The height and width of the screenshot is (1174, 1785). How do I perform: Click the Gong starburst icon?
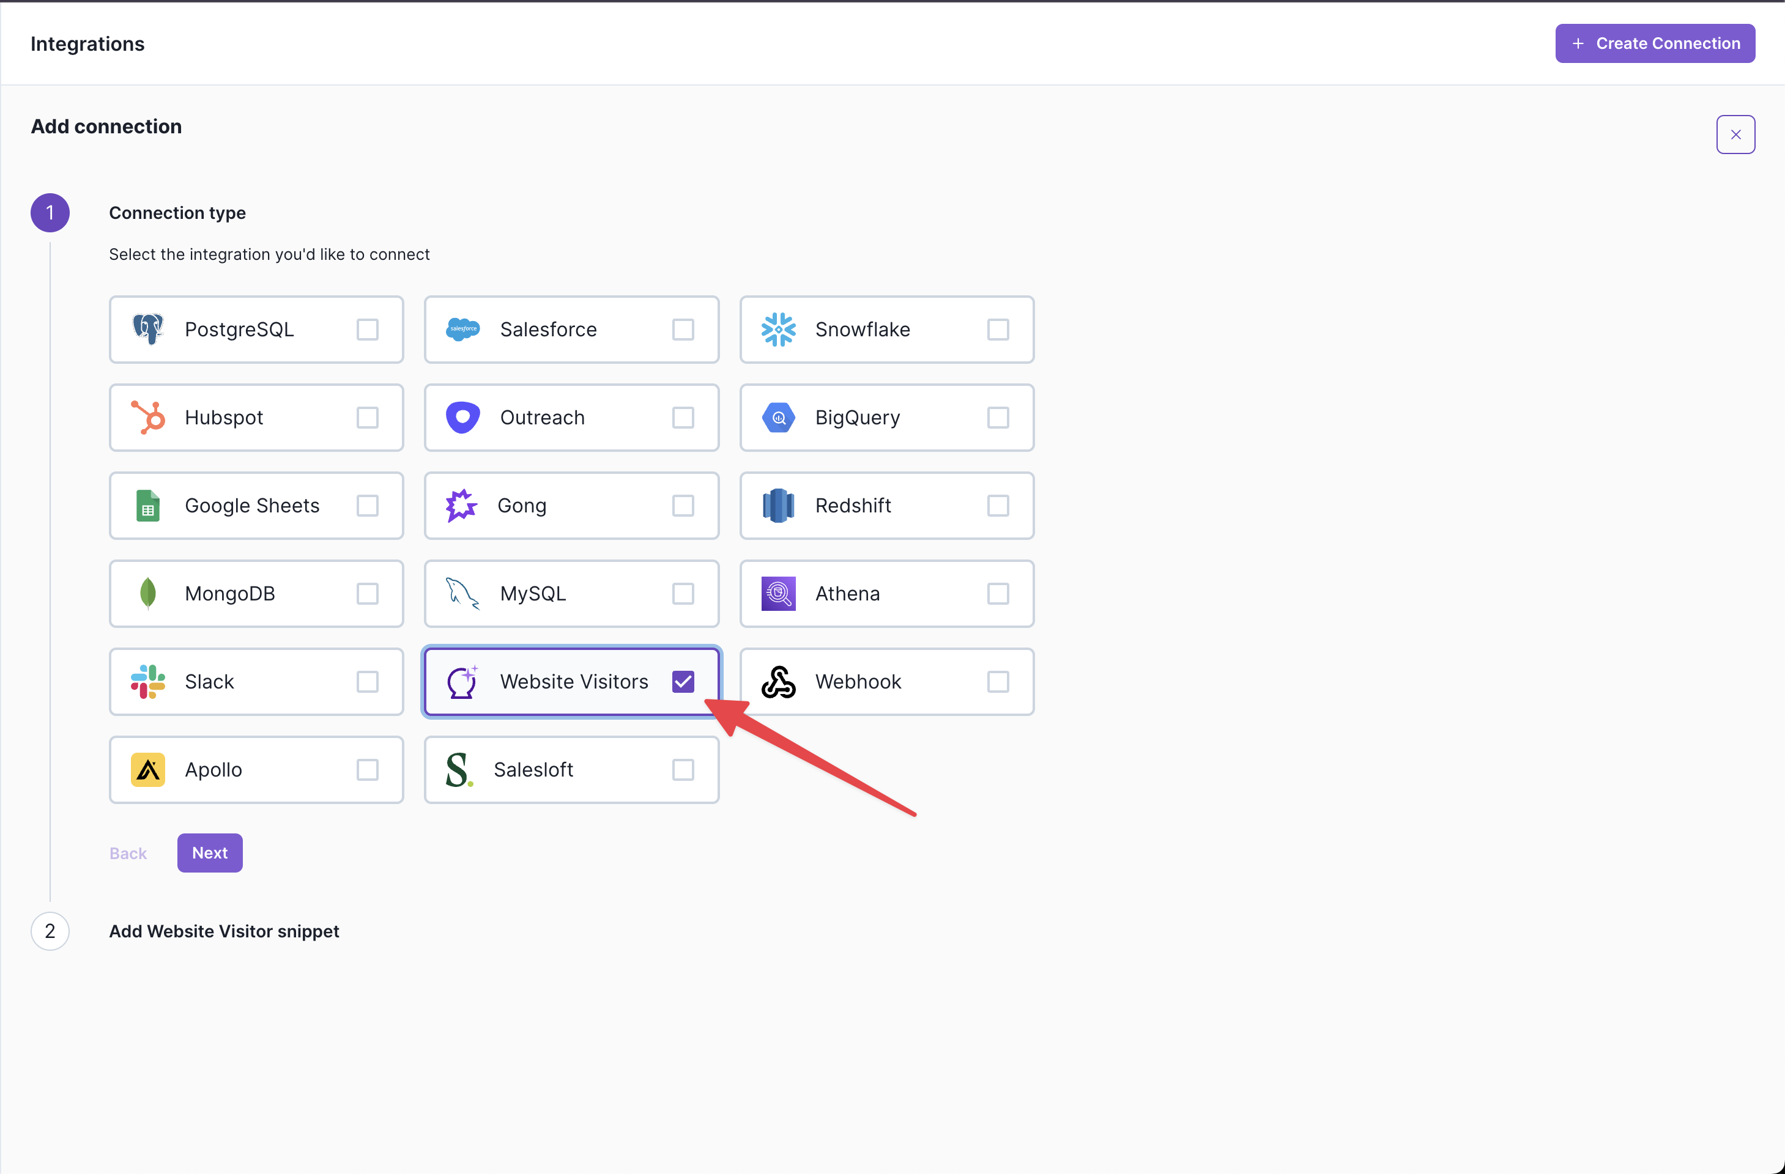pyautogui.click(x=461, y=505)
